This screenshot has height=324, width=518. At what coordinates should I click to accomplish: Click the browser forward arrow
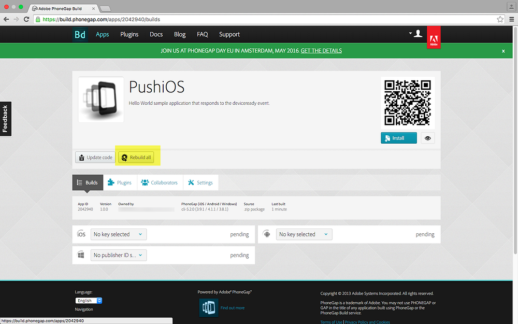pyautogui.click(x=16, y=19)
